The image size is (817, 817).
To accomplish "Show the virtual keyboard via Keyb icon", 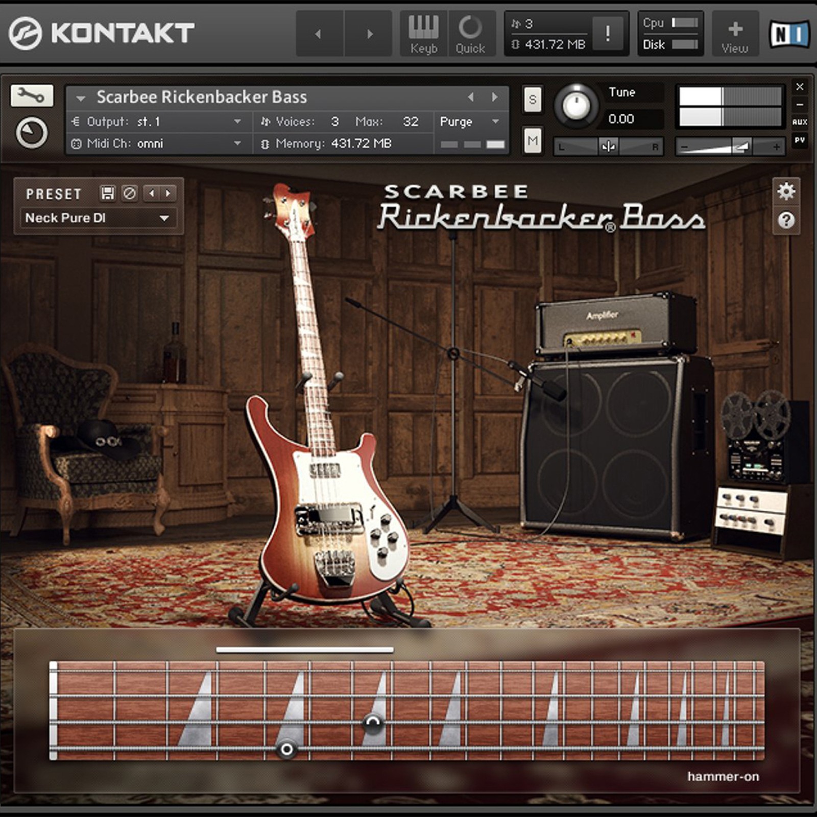I will pos(423,28).
